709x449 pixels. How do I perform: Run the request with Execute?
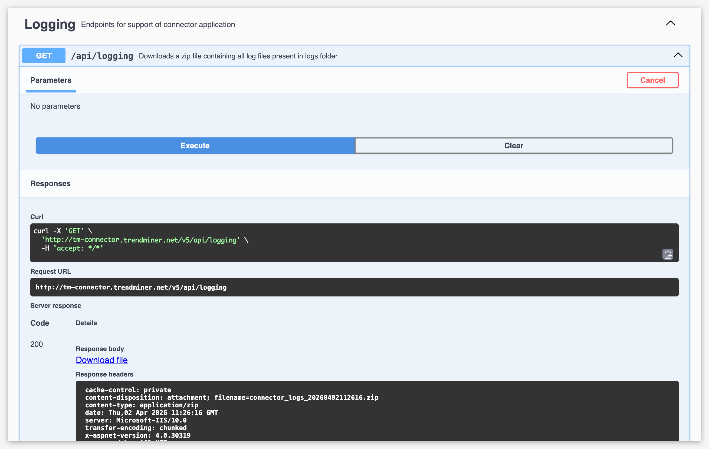point(195,146)
